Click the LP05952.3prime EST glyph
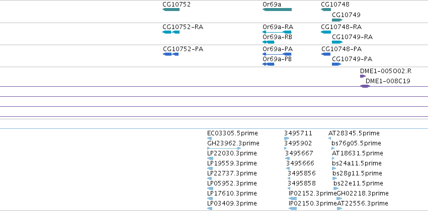The width and height of the screenshot is (428, 211). (x=210, y=188)
